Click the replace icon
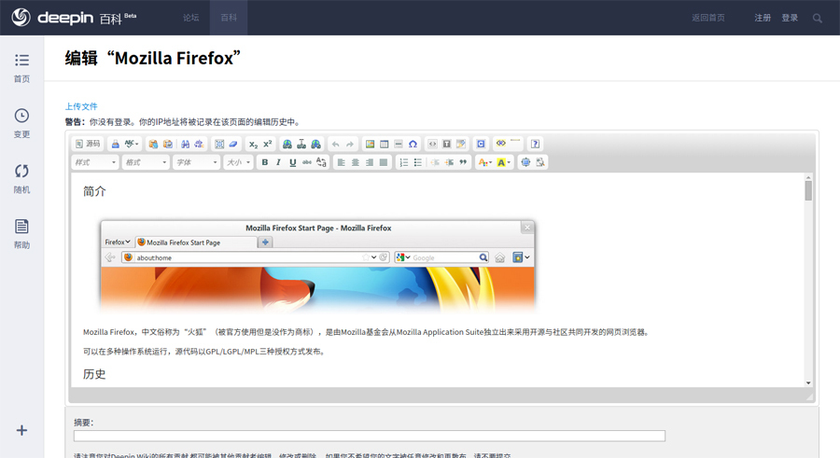 click(200, 144)
